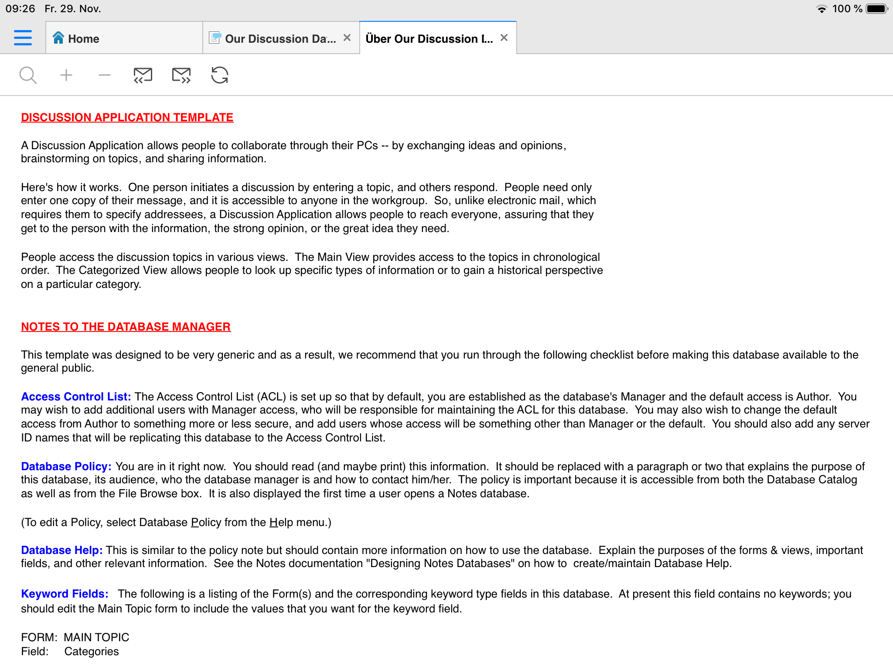Click the Home tab house icon
Viewport: 893px width, 670px height.
[x=58, y=38]
